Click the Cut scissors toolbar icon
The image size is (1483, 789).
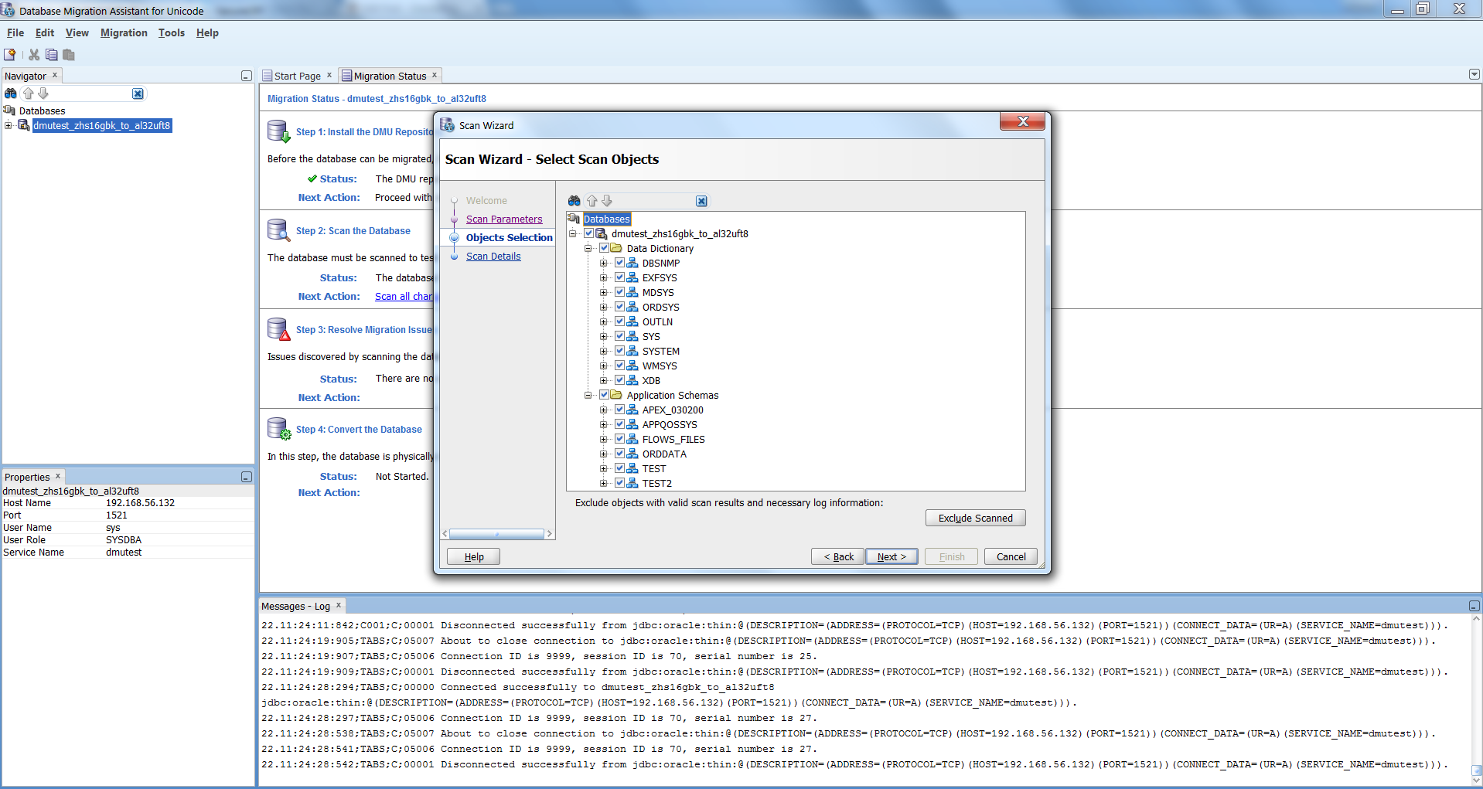(x=34, y=55)
